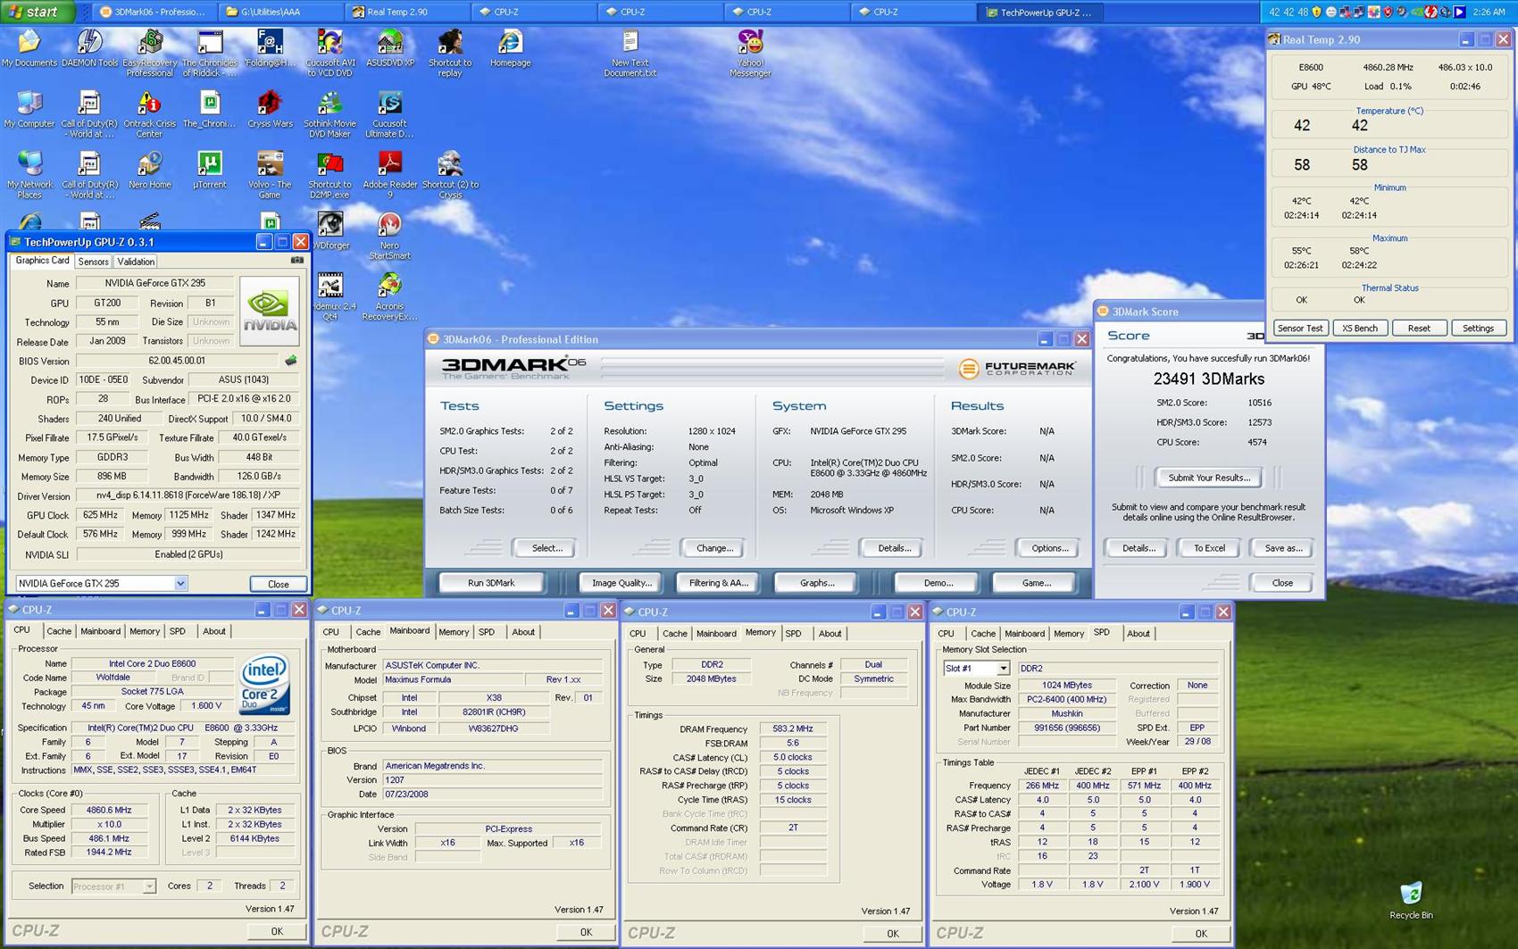
Task: Click Options... button under Results
Action: 1049,548
